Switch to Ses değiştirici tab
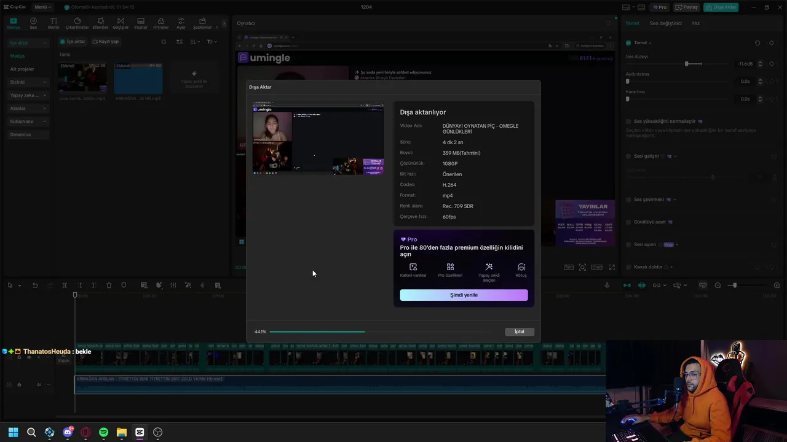Image resolution: width=787 pixels, height=442 pixels. pyautogui.click(x=666, y=23)
